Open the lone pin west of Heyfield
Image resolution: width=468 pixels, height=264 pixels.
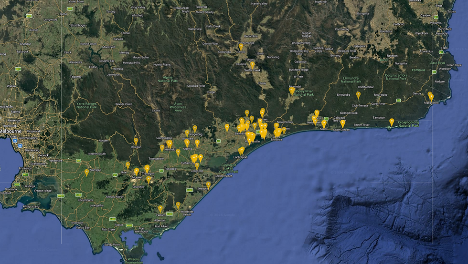point(162,148)
